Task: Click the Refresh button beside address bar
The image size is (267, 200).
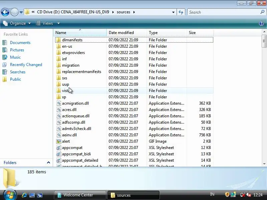Action: click(181, 12)
